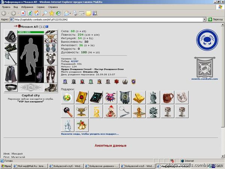225x169 pixels.
Task: Open events.combats.com link
Action: [205, 79]
